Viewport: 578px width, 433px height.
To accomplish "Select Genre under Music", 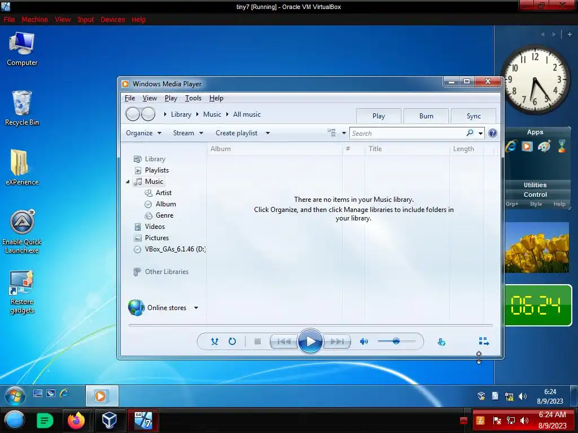I will pyautogui.click(x=164, y=215).
